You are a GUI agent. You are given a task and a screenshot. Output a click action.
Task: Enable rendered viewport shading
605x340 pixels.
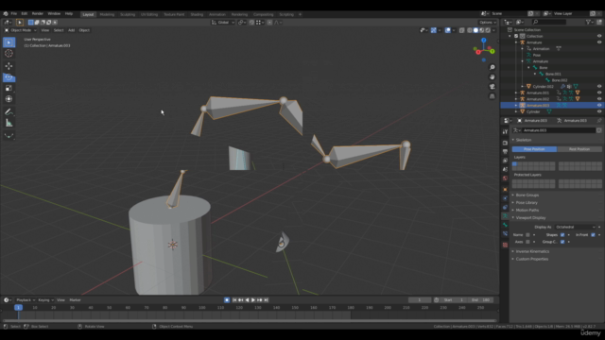tap(488, 30)
